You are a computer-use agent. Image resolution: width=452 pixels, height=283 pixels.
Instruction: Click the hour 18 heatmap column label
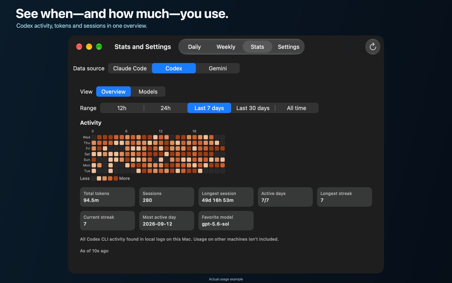[194, 131]
